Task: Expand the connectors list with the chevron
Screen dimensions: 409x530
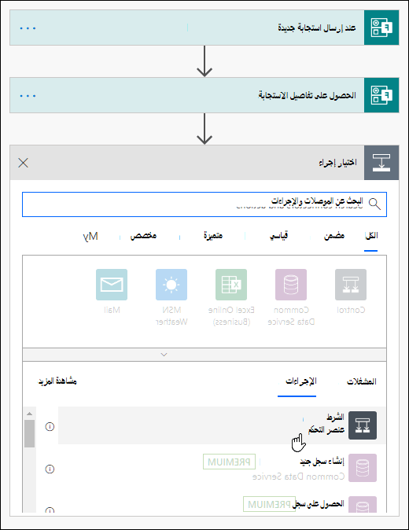Action: 164,355
